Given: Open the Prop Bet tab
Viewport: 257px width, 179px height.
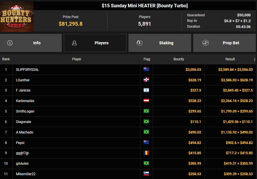Looking at the screenshot, I should [224, 43].
